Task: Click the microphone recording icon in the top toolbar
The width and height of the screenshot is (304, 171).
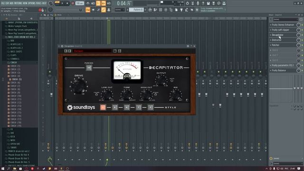Action: point(198,3)
